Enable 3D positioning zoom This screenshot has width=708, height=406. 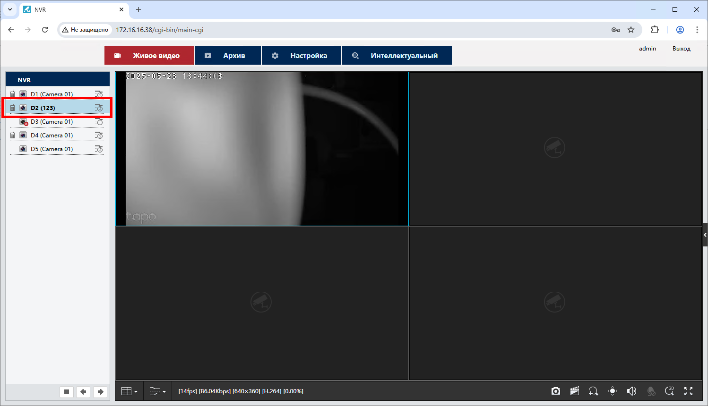coord(669,391)
